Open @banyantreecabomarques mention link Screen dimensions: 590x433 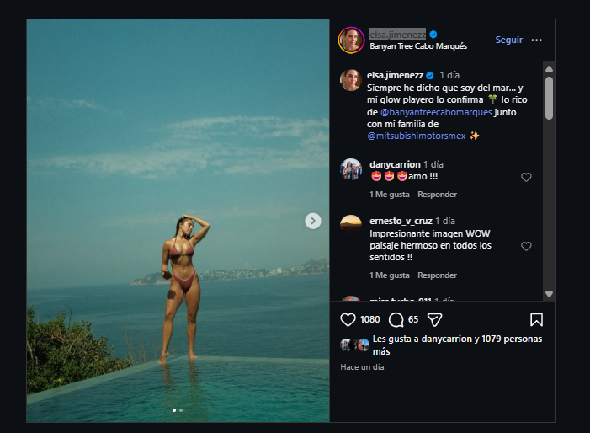click(436, 112)
